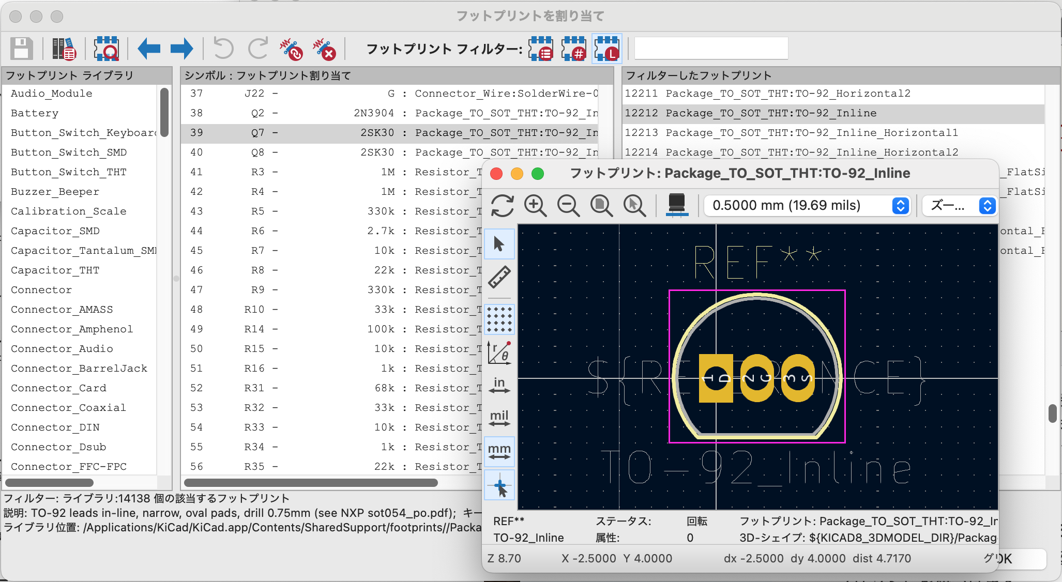Select the Buzzer_Beeper library
The image size is (1062, 582).
(x=80, y=192)
